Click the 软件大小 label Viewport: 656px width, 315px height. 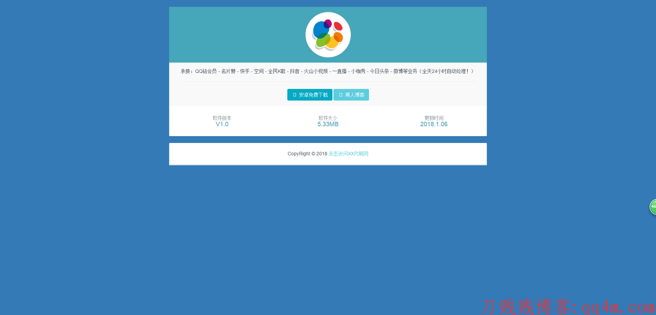pos(328,118)
